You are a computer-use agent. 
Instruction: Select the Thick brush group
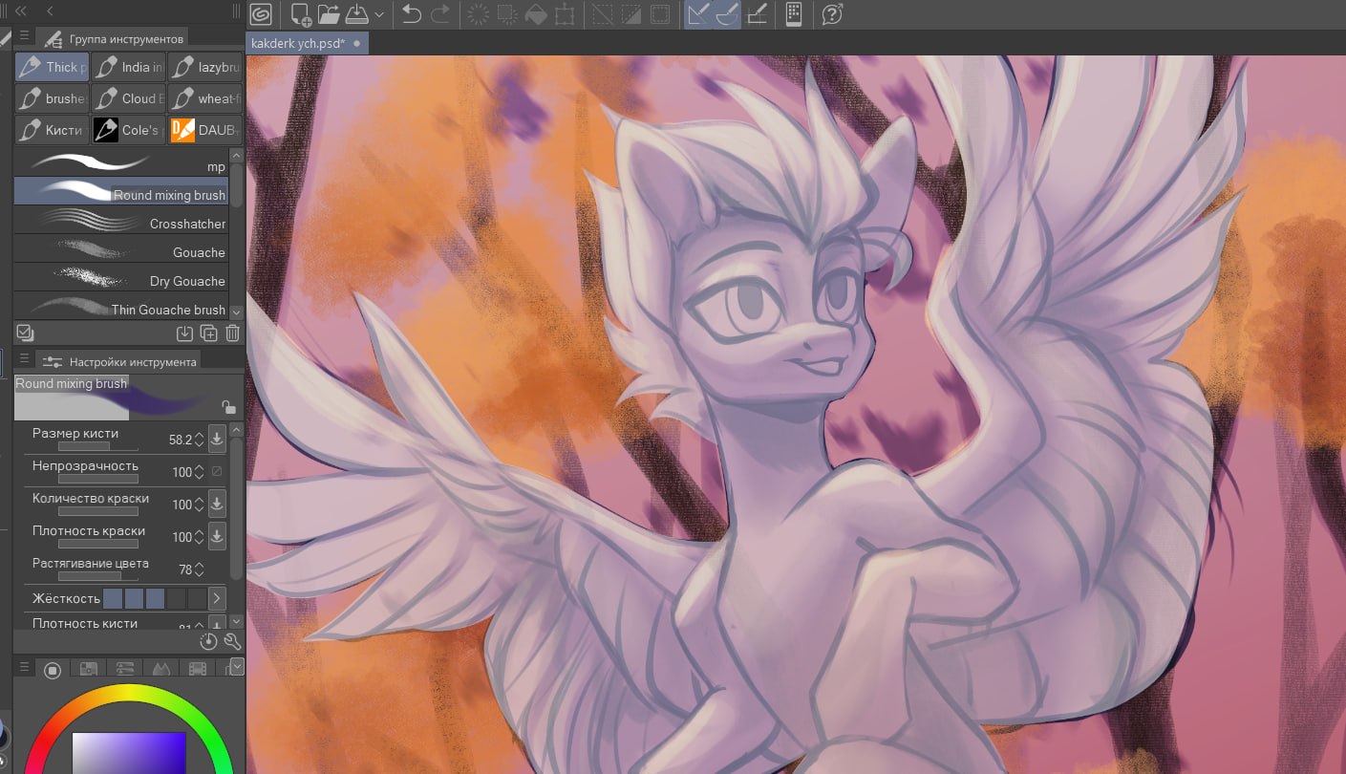[52, 67]
